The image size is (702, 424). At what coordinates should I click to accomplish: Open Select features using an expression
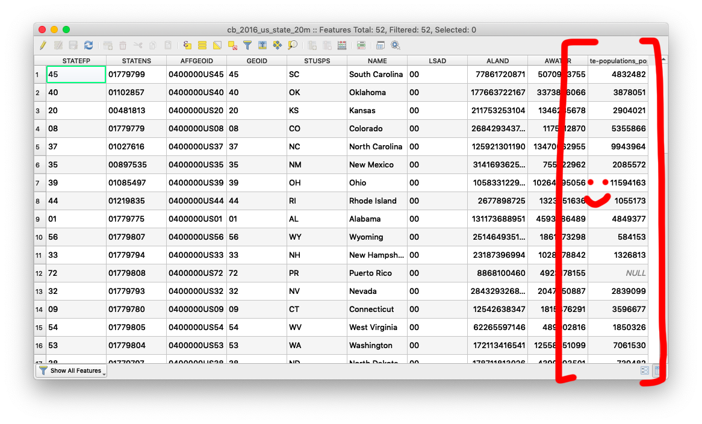[187, 45]
